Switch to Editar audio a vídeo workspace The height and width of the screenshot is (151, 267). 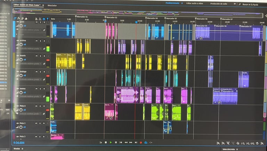(195, 3)
